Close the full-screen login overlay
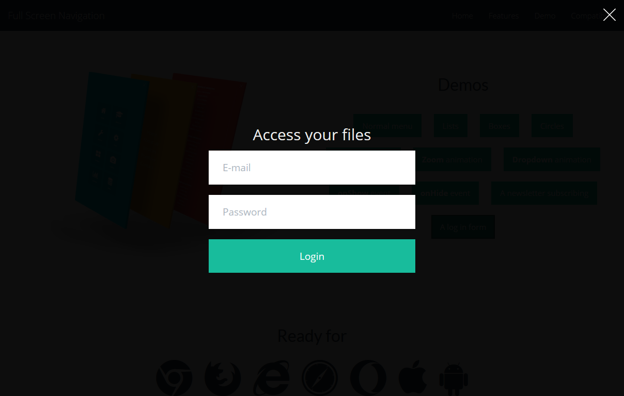 (x=610, y=15)
